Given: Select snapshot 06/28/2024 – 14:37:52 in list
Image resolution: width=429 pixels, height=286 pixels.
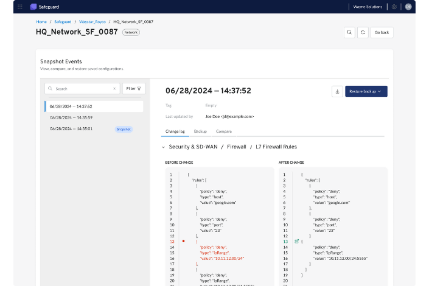Looking at the screenshot, I should 94,106.
